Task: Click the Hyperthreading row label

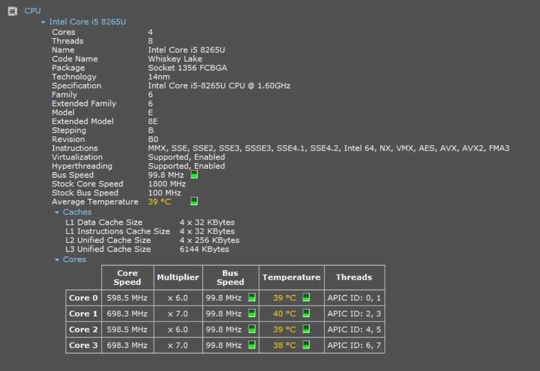Action: point(82,166)
